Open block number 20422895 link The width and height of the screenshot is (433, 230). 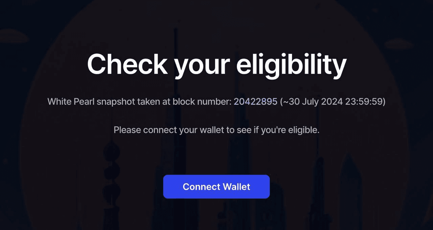tap(255, 101)
